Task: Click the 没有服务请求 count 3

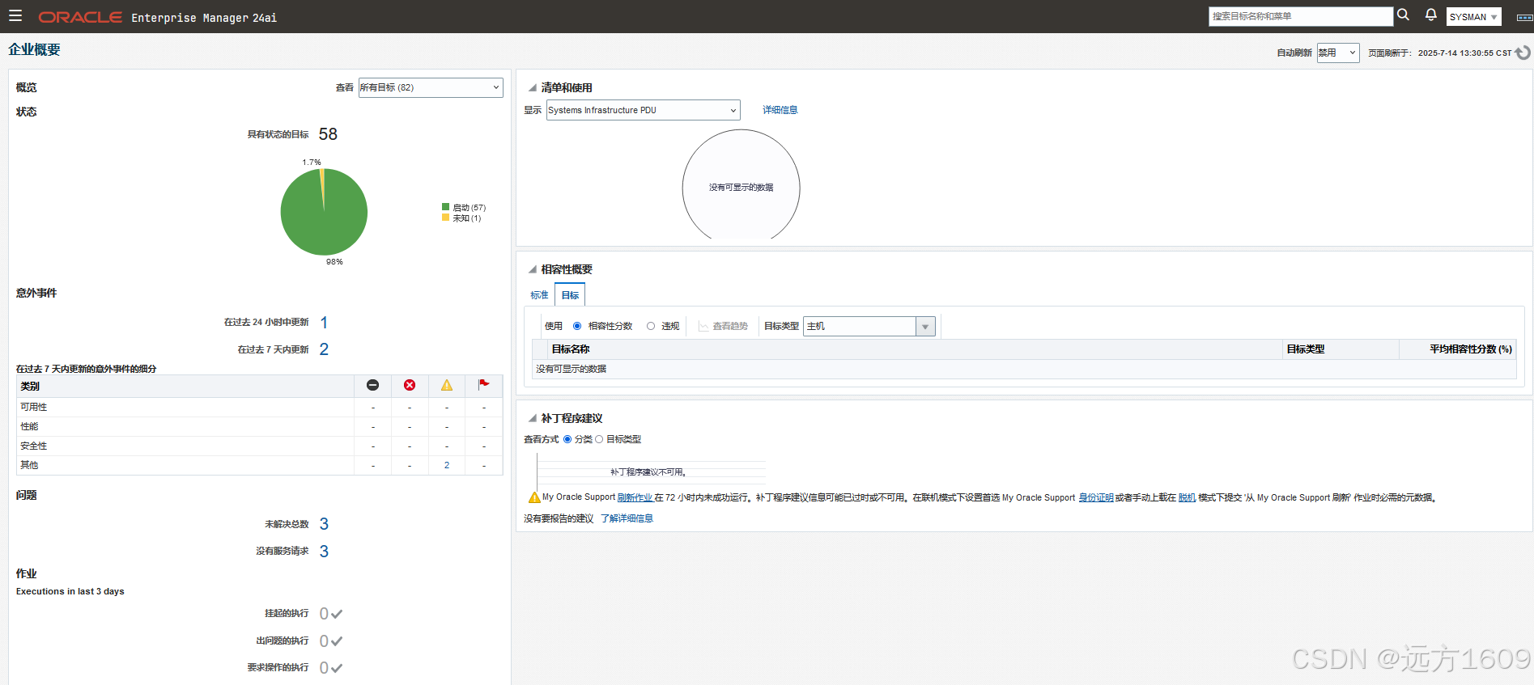Action: pos(324,552)
